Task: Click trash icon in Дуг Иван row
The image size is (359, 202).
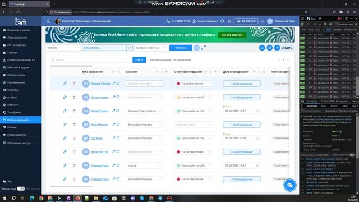Action: coord(74,139)
